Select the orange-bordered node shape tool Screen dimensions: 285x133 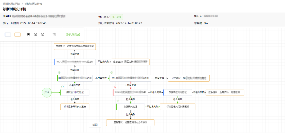[17, 35]
